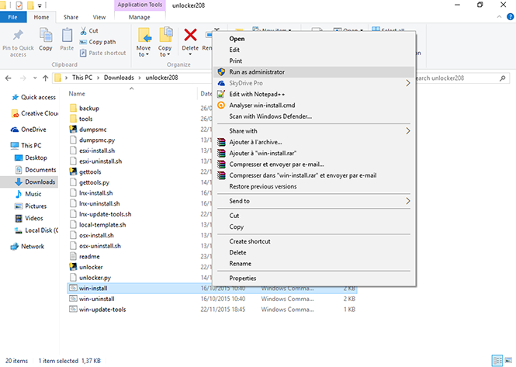The height and width of the screenshot is (367, 516).
Task: Select the unlocker application icon
Action: (73, 267)
